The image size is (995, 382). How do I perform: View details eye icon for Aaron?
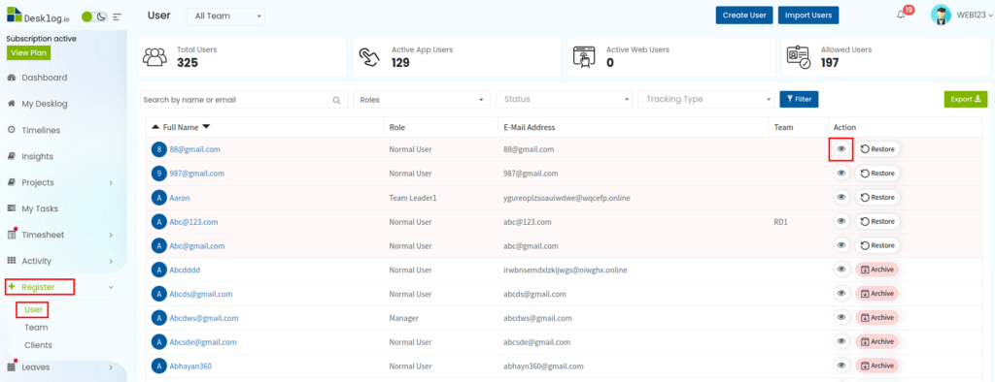pos(841,198)
